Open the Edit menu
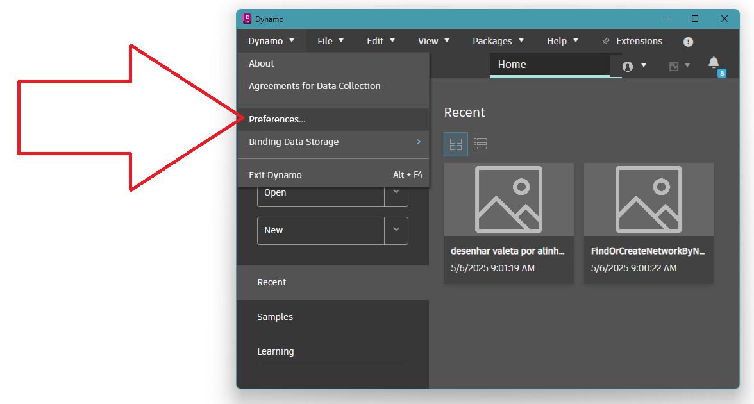 click(x=380, y=41)
